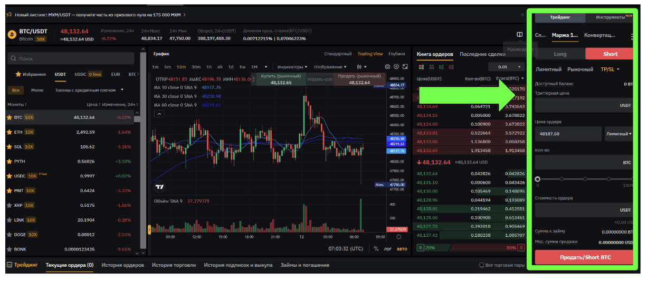
Task: Click Продать (рыночный) quick button
Action: tap(359, 79)
